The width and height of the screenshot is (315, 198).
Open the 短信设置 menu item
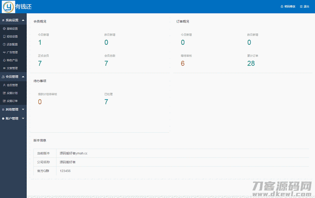click(x=12, y=37)
